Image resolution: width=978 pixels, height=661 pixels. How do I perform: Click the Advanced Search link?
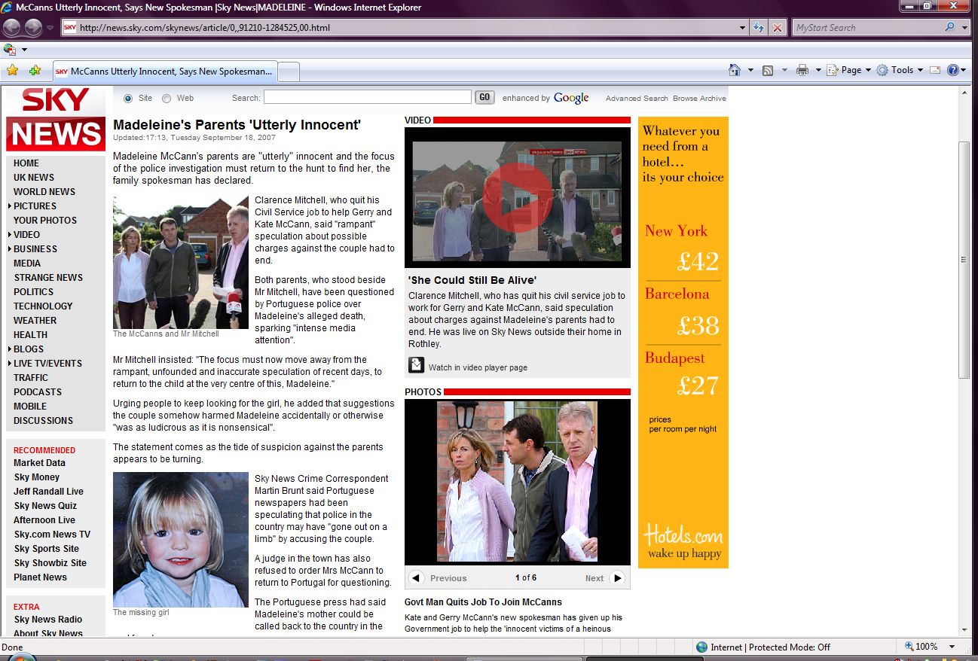[x=636, y=98]
